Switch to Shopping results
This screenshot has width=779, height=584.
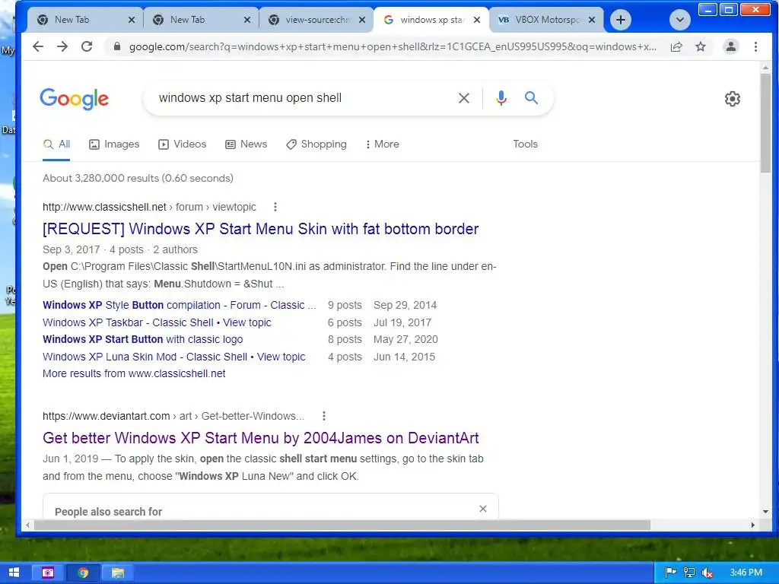click(316, 144)
